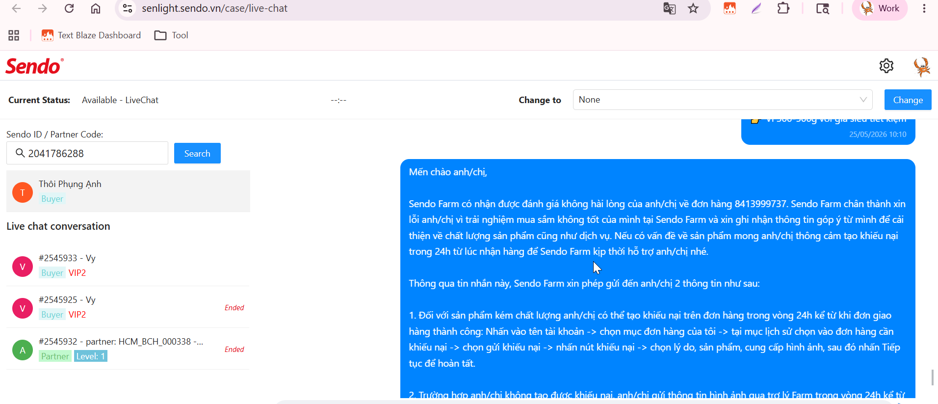The width and height of the screenshot is (938, 404).
Task: Bookmark this page with star icon
Action: click(x=693, y=8)
